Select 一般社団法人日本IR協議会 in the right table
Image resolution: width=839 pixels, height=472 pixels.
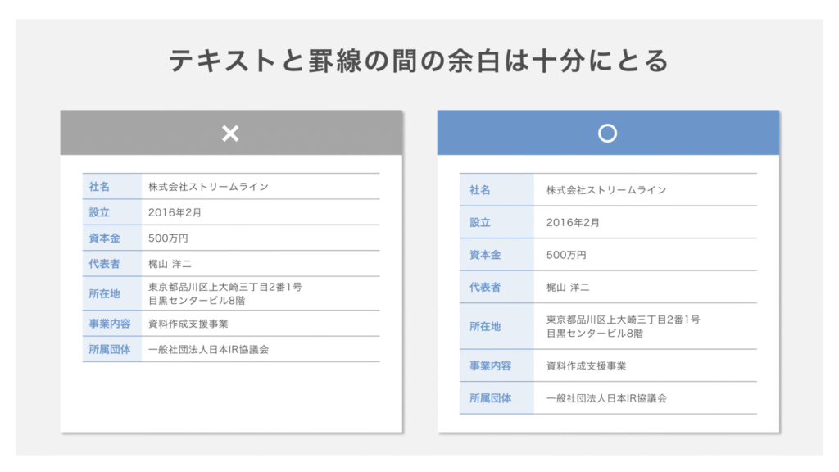tap(606, 398)
